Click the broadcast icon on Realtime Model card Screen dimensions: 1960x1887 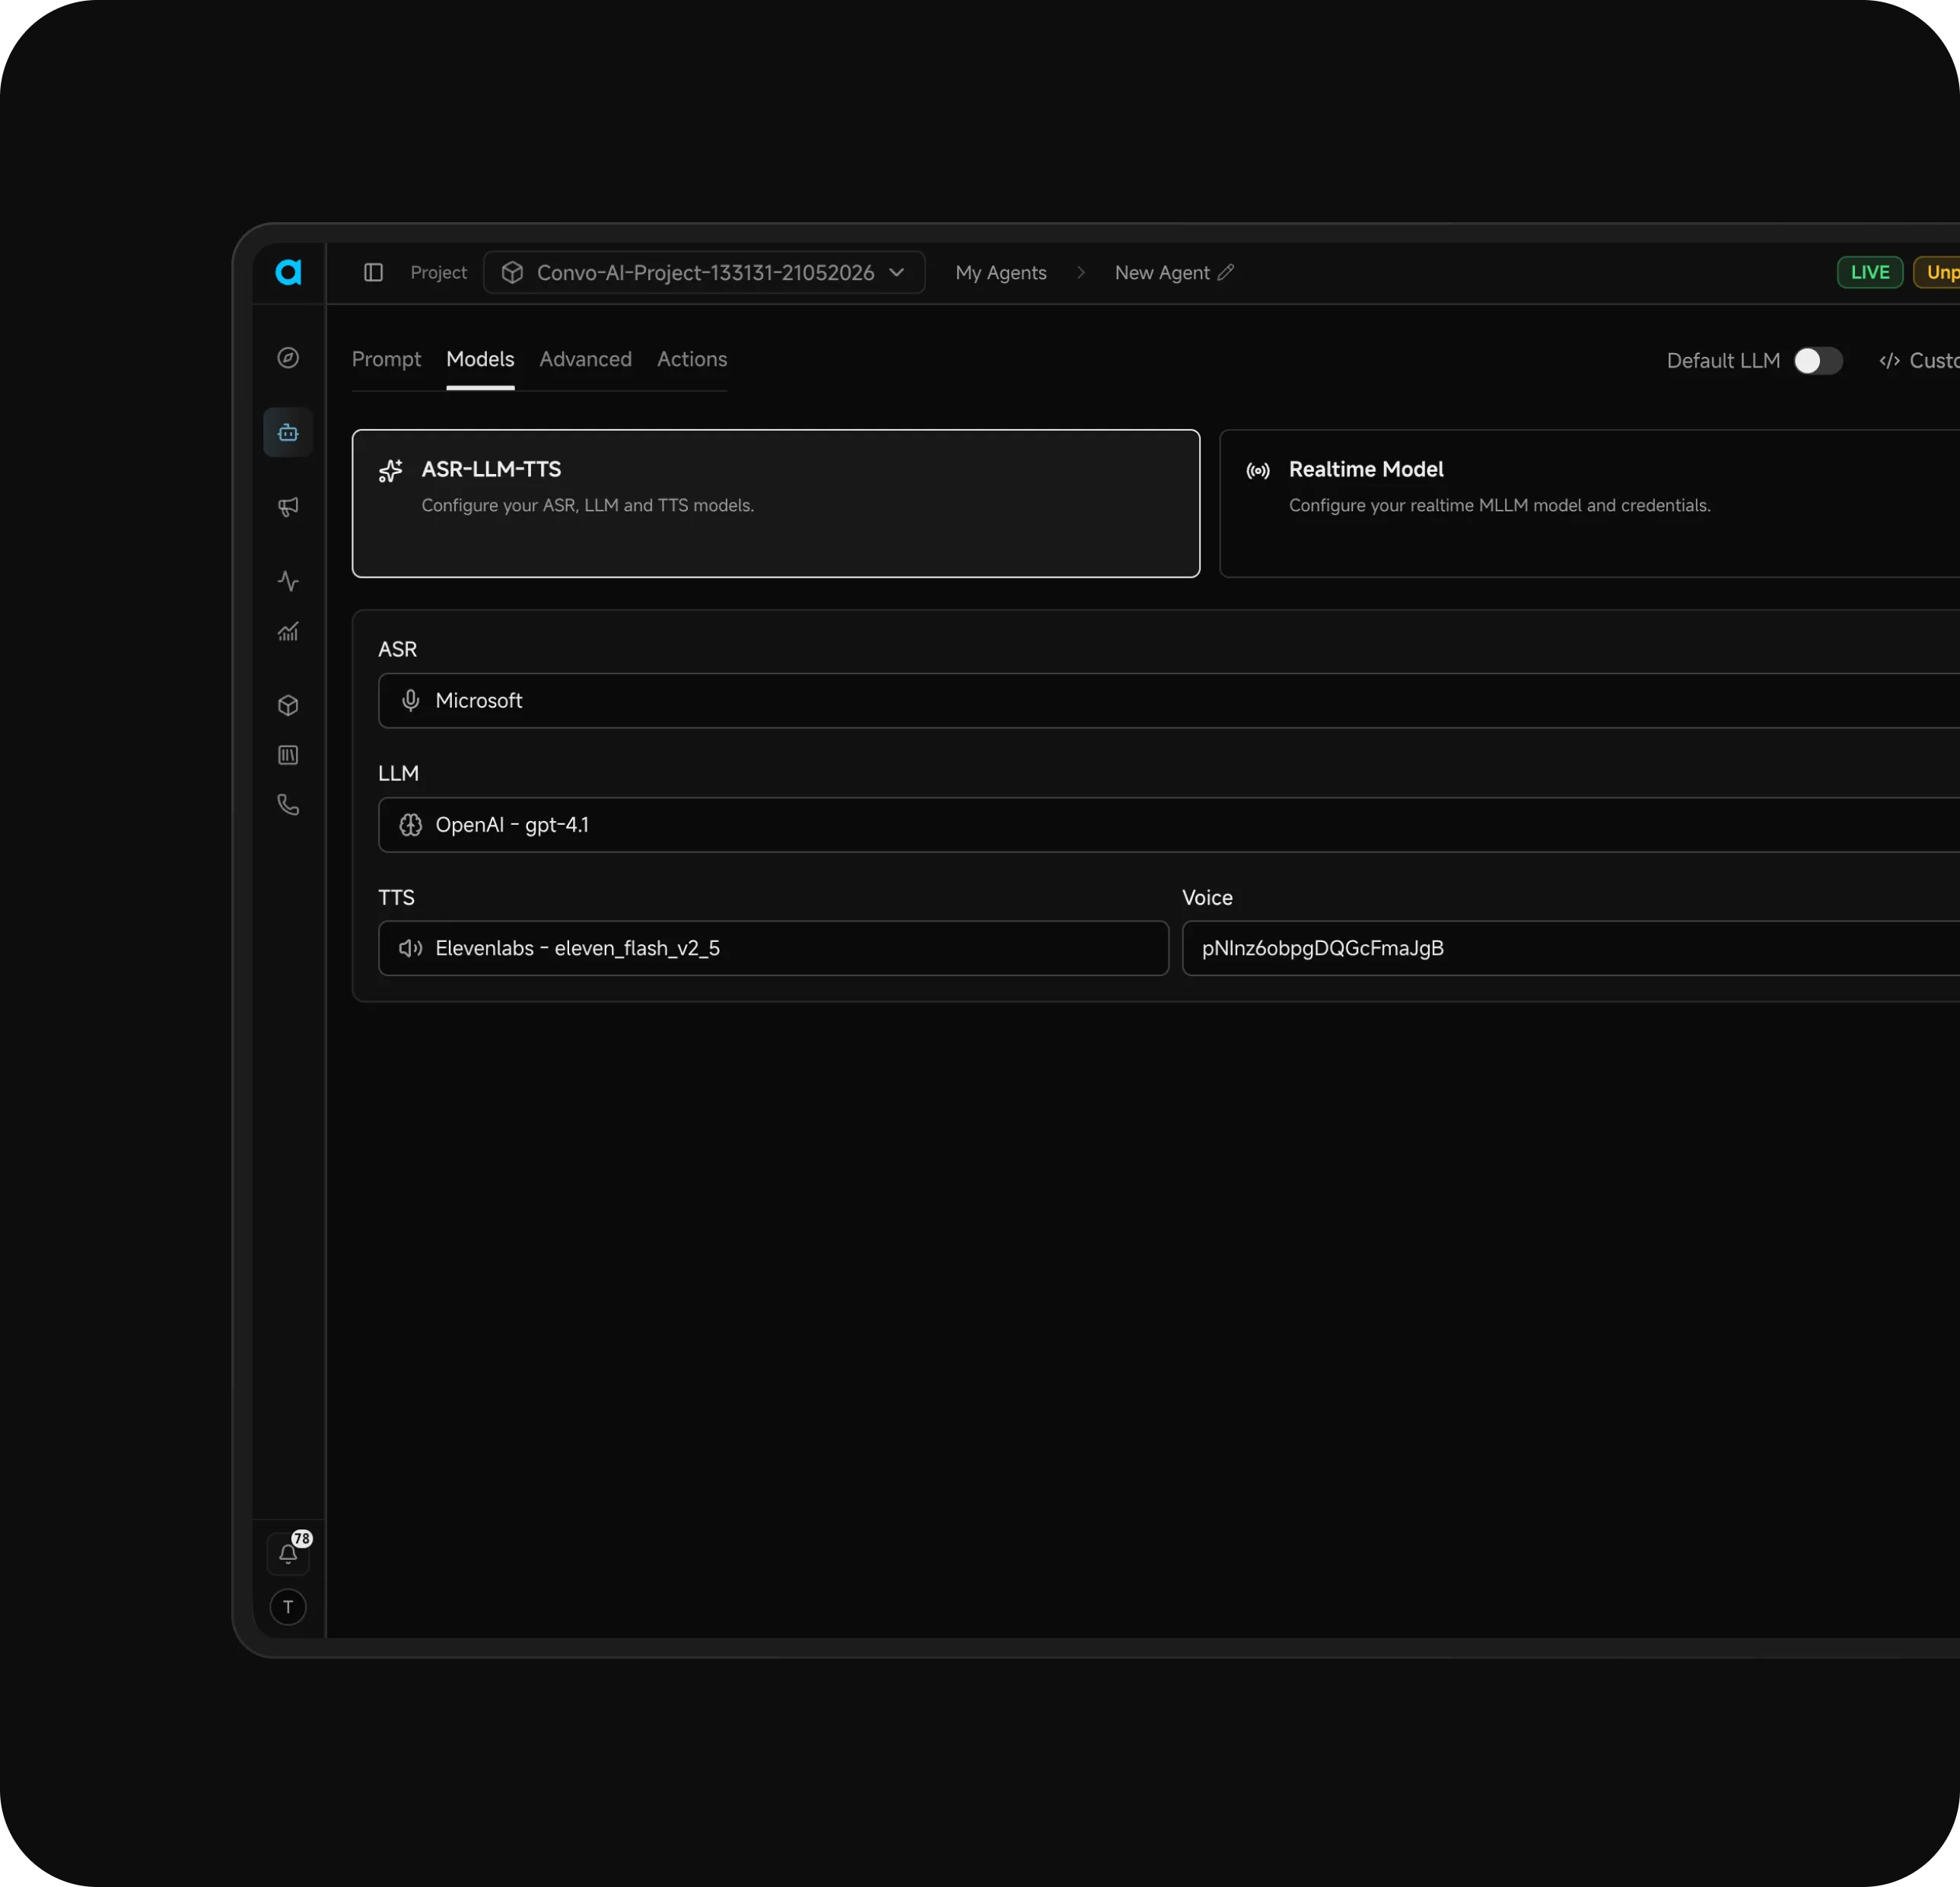tap(1258, 471)
